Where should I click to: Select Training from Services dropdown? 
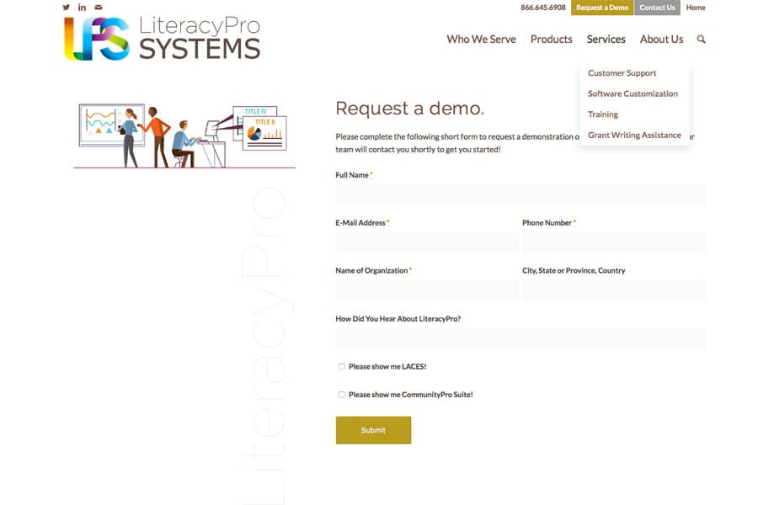[x=603, y=114]
